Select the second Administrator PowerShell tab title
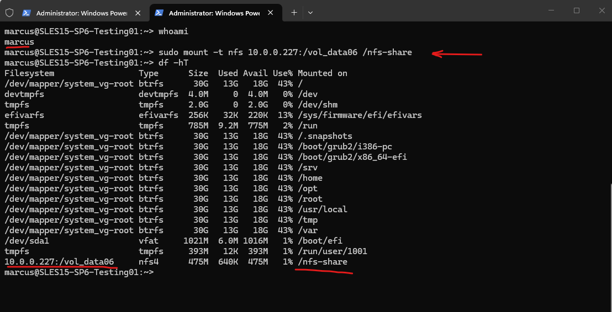The width and height of the screenshot is (612, 312). (x=213, y=13)
